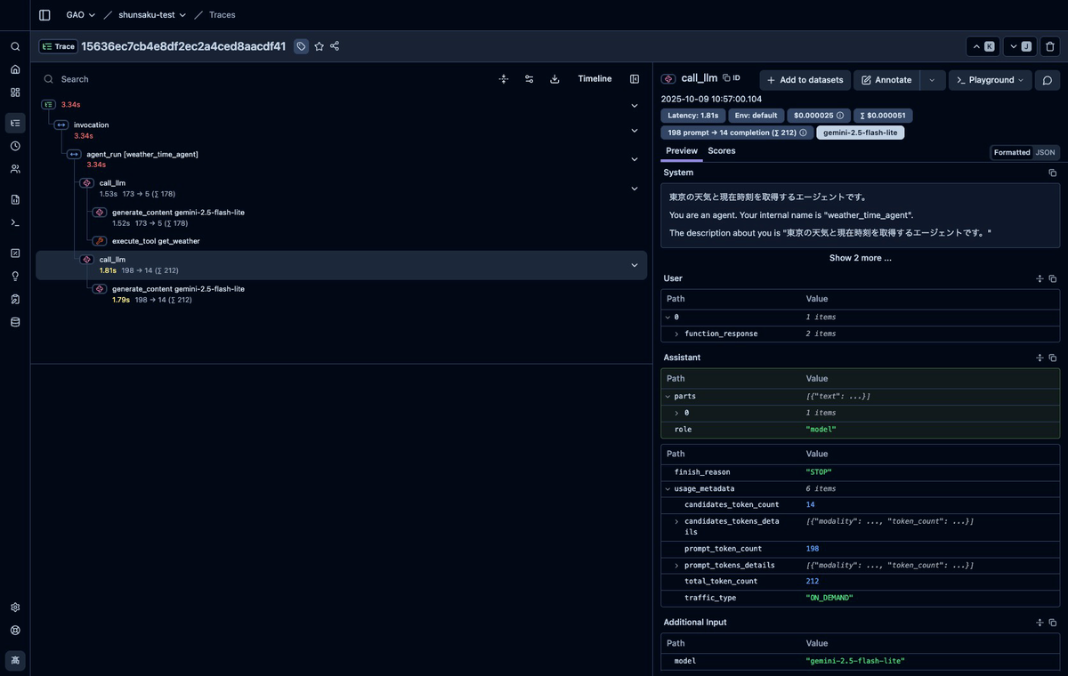This screenshot has height=676, width=1068.
Task: Toggle the sidebar panel icon in header
Action: pos(44,15)
